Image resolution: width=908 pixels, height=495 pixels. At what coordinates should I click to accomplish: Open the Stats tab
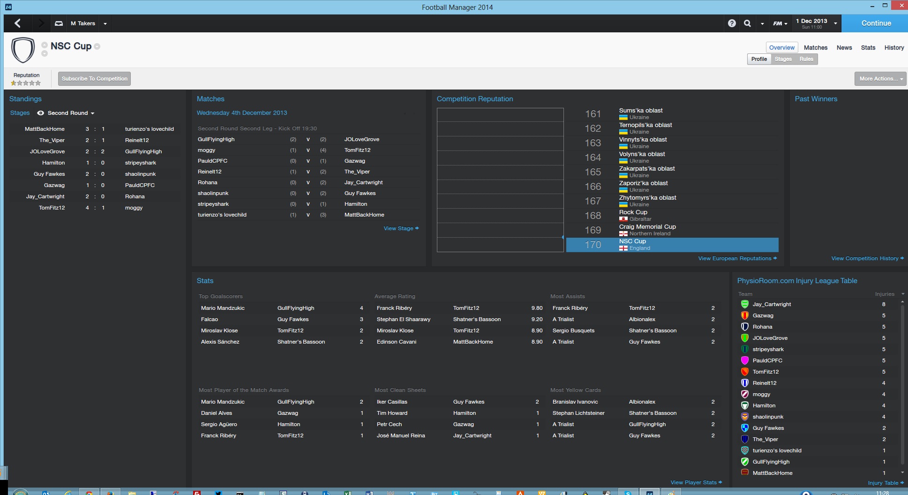(x=868, y=47)
